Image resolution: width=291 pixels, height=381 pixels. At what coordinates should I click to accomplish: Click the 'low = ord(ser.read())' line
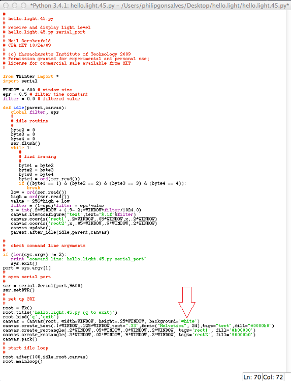pyautogui.click(x=39, y=192)
